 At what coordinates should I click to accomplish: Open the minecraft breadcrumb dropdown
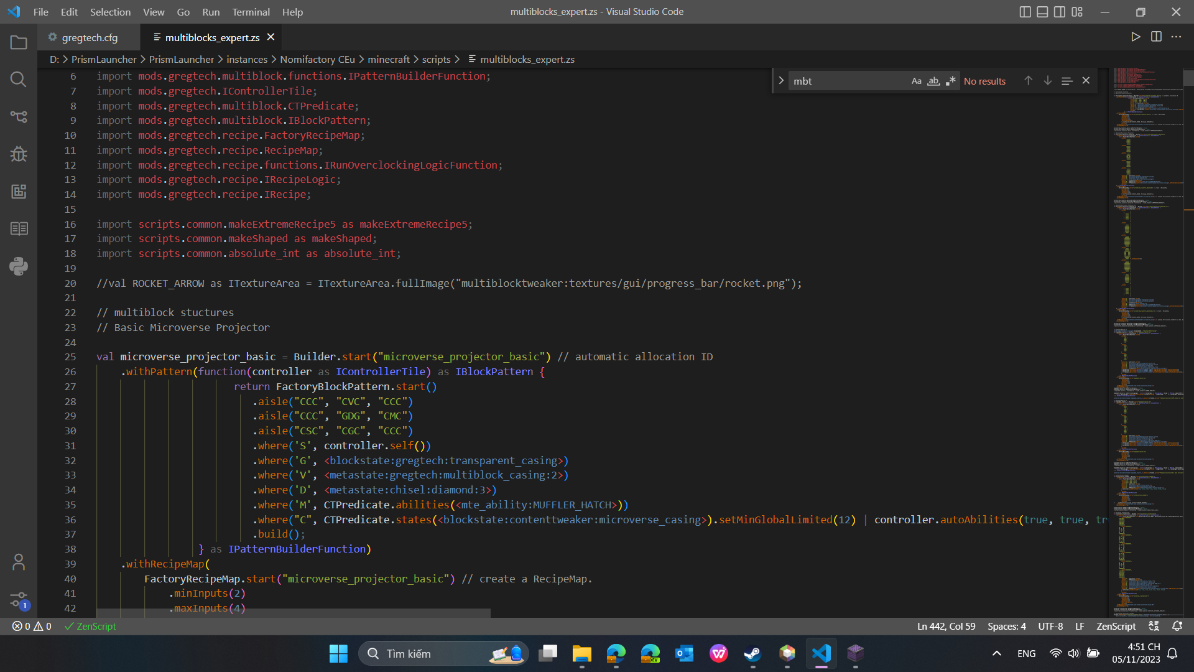pos(388,59)
